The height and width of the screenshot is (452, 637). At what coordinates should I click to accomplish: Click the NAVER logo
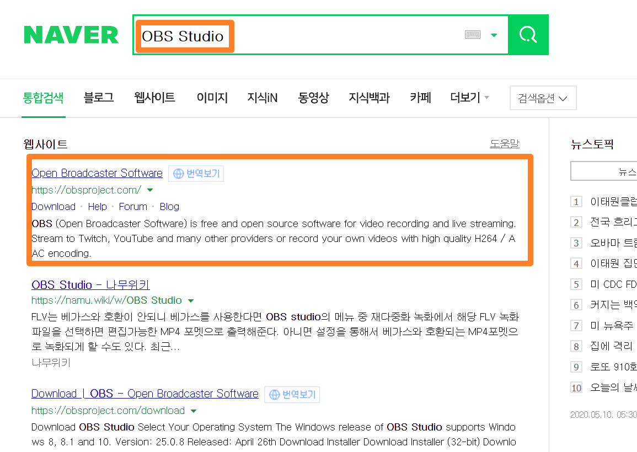point(71,35)
